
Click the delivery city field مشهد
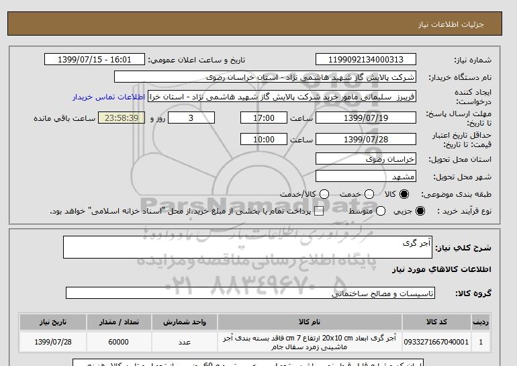click(x=366, y=177)
